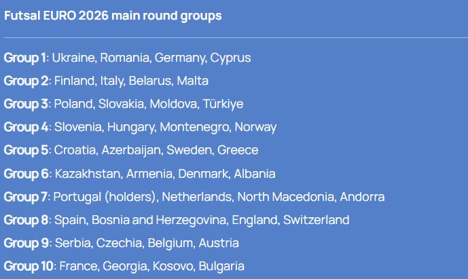This screenshot has height=279, width=468.
Task: Click the Group 10 label
Action: (29, 266)
